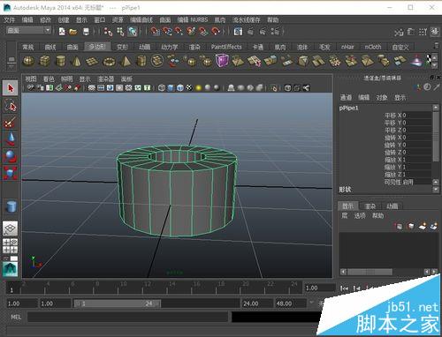Click the MEL command input field
The height and width of the screenshot is (337, 442).
click(127, 317)
